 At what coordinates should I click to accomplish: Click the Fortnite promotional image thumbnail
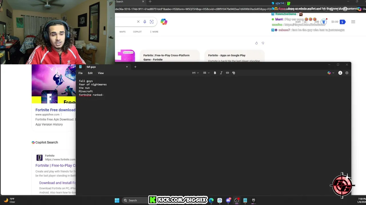click(x=53, y=84)
